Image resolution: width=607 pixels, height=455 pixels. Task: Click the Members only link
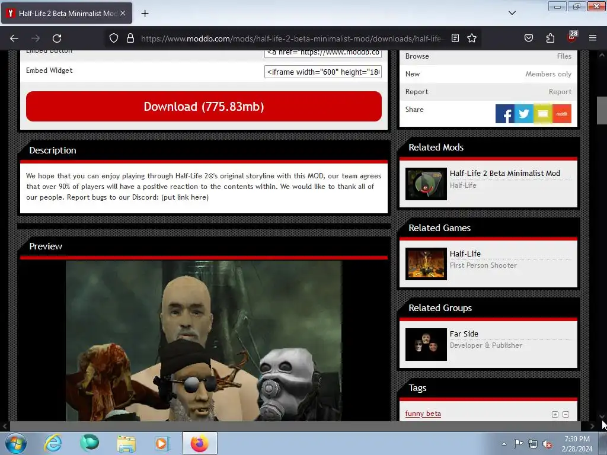point(548,74)
